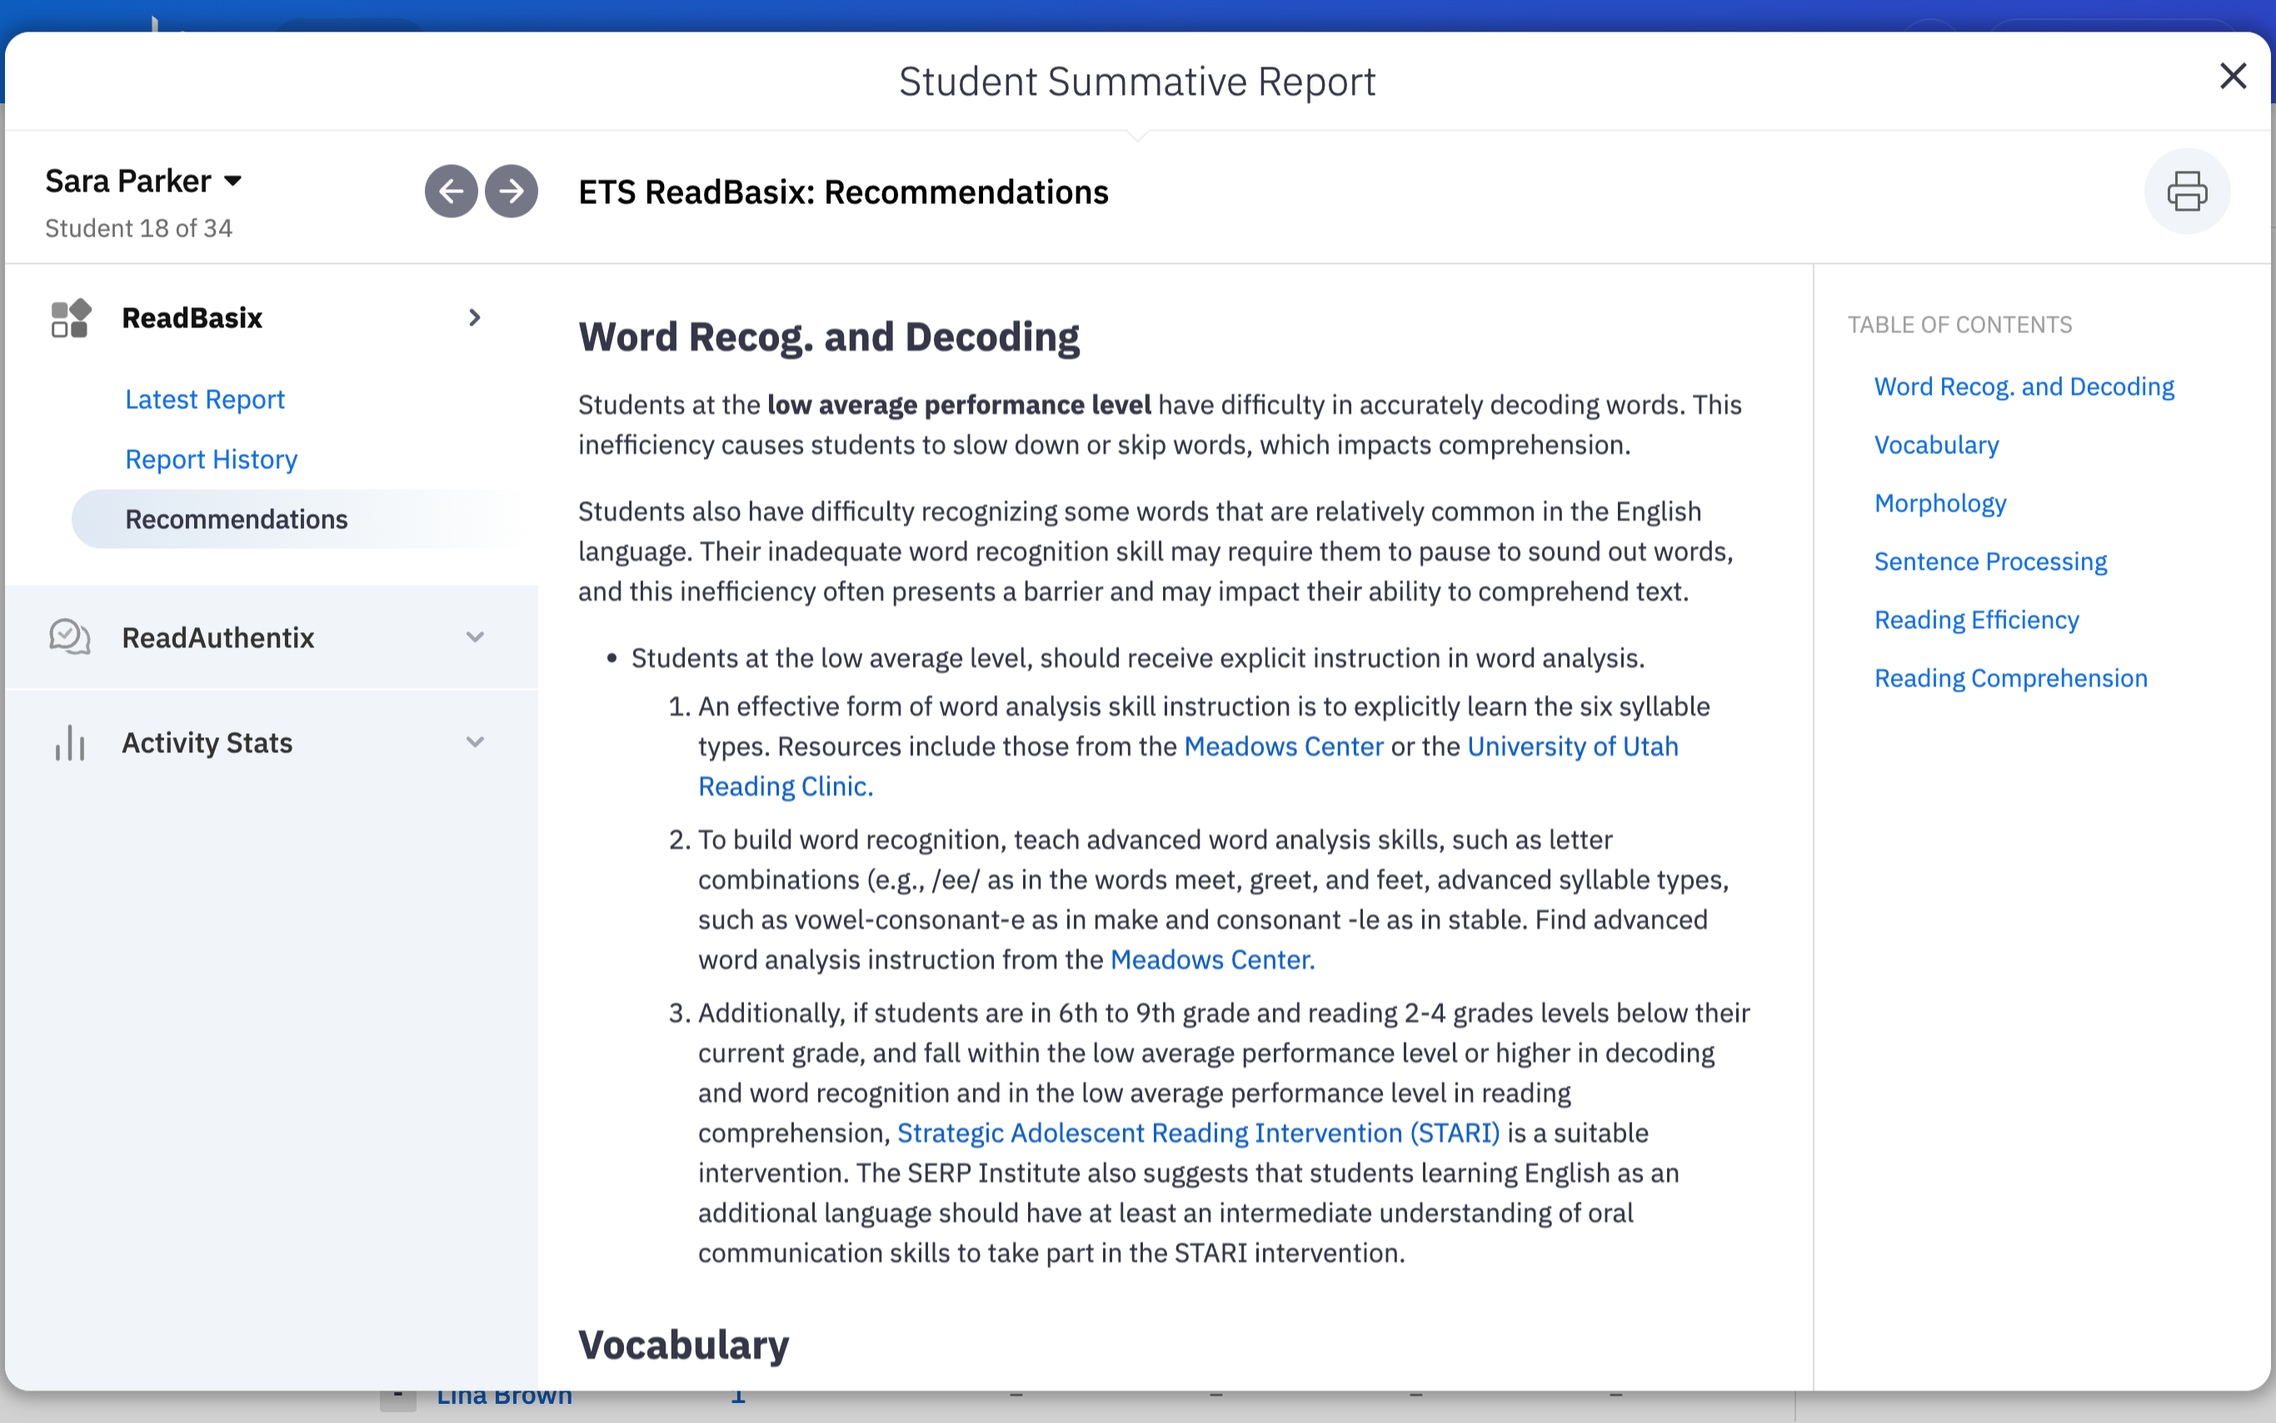Click the Lina Brown name behind dialog
This screenshot has width=2276, height=1423.
click(504, 1396)
